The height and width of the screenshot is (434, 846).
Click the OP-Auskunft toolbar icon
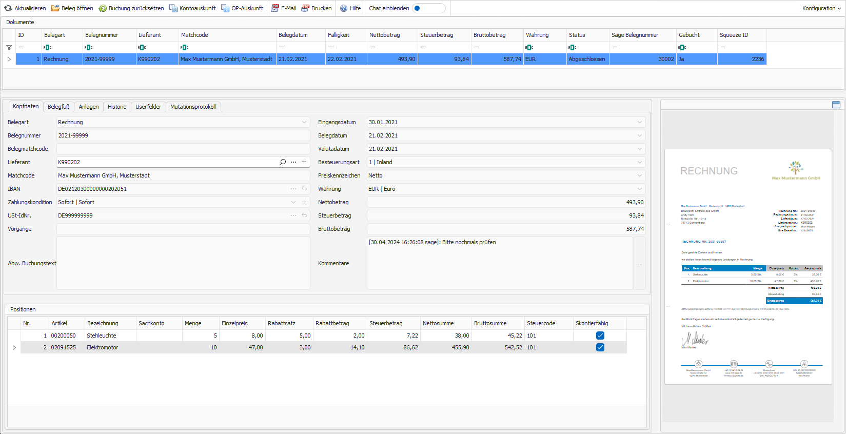[225, 8]
